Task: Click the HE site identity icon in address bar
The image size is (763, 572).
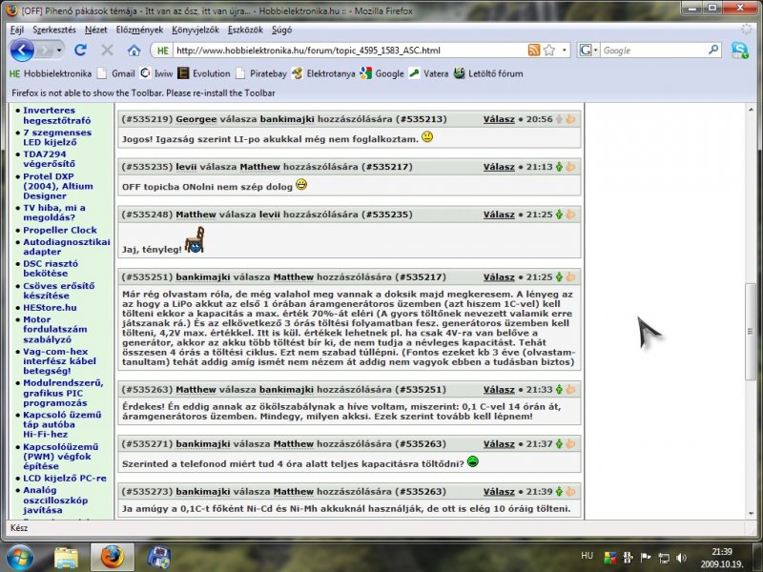Action: [162, 51]
